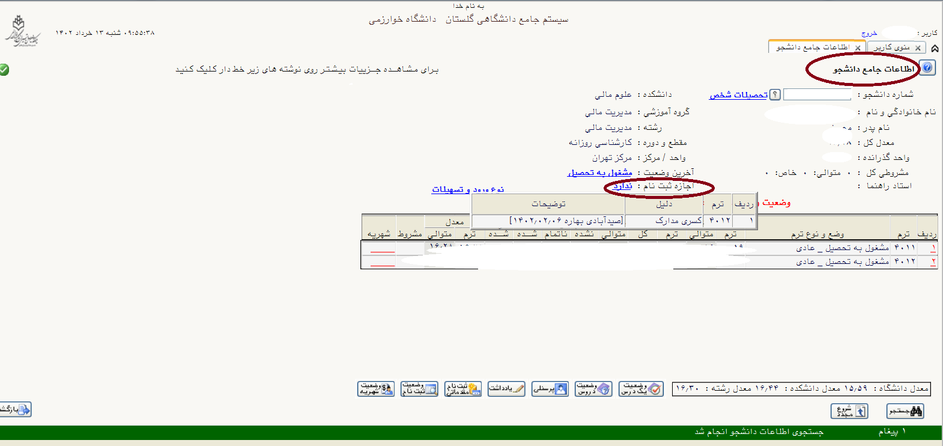Open the notes (یادداشت) button

tap(506, 389)
